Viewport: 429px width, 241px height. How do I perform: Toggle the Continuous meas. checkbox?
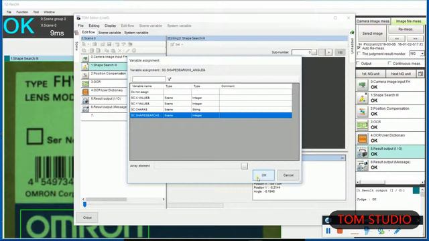point(389,64)
